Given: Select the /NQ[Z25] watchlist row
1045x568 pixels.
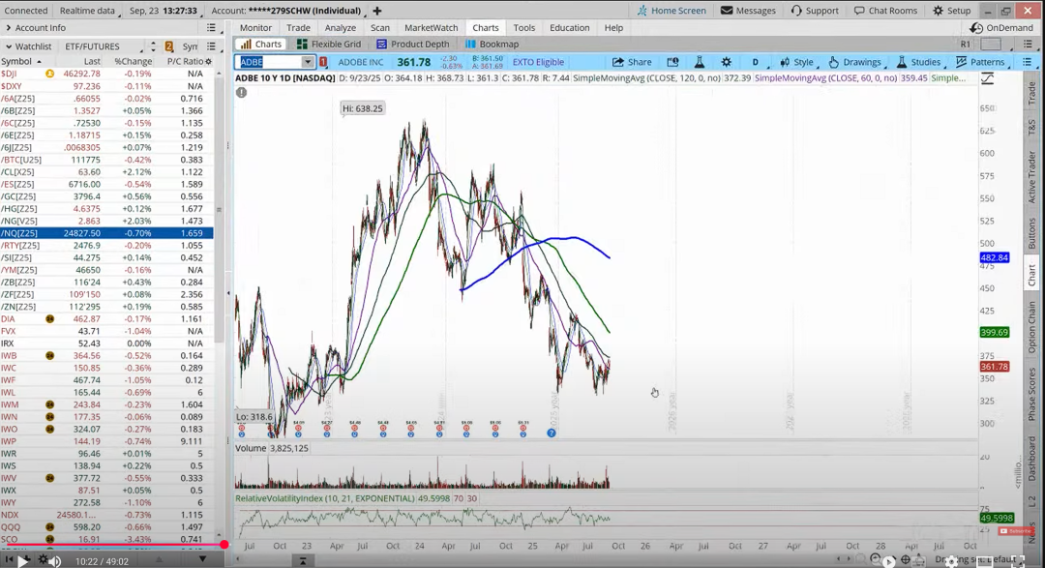Looking at the screenshot, I should click(x=106, y=233).
